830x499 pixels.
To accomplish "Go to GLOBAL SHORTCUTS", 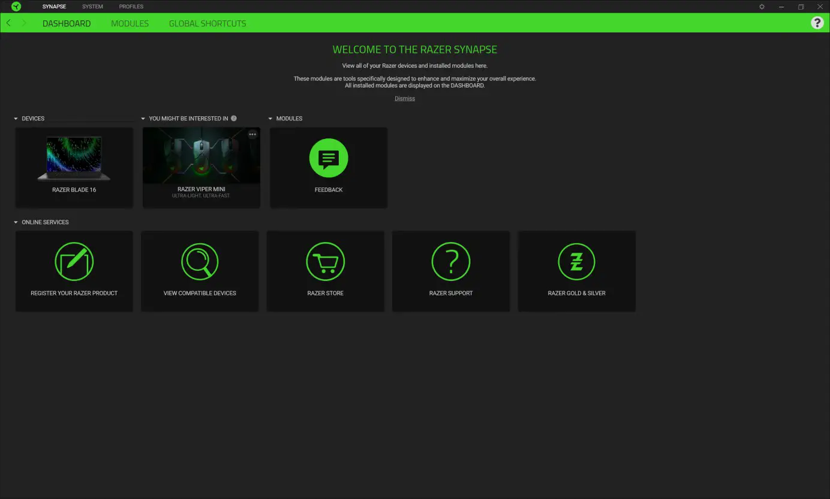I will point(207,23).
